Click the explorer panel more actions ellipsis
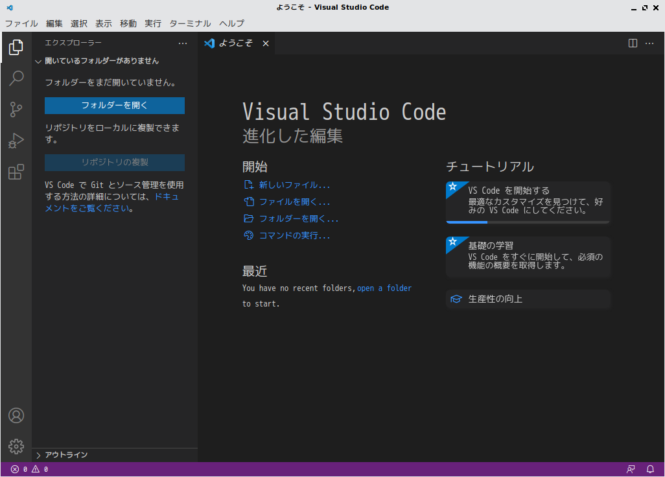 [x=183, y=43]
